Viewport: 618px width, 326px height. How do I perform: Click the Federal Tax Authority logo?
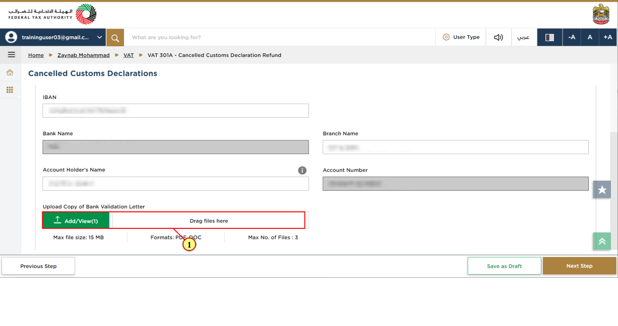[x=52, y=14]
